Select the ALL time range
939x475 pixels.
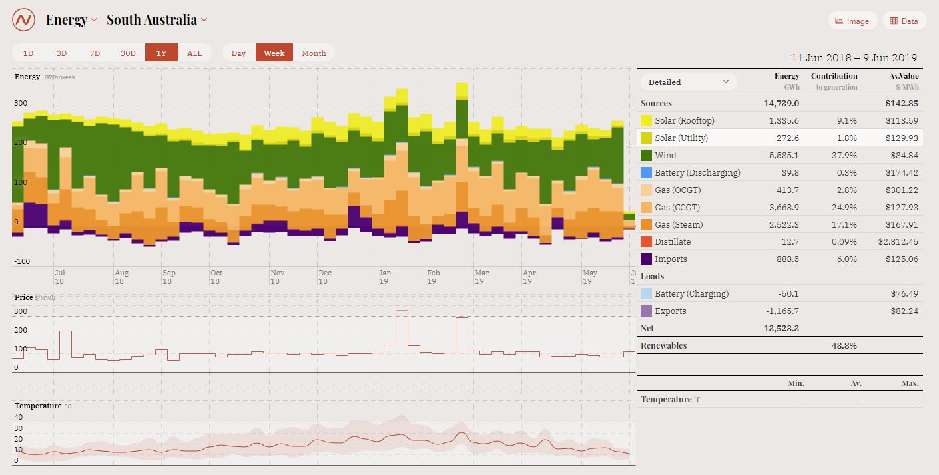tap(194, 53)
